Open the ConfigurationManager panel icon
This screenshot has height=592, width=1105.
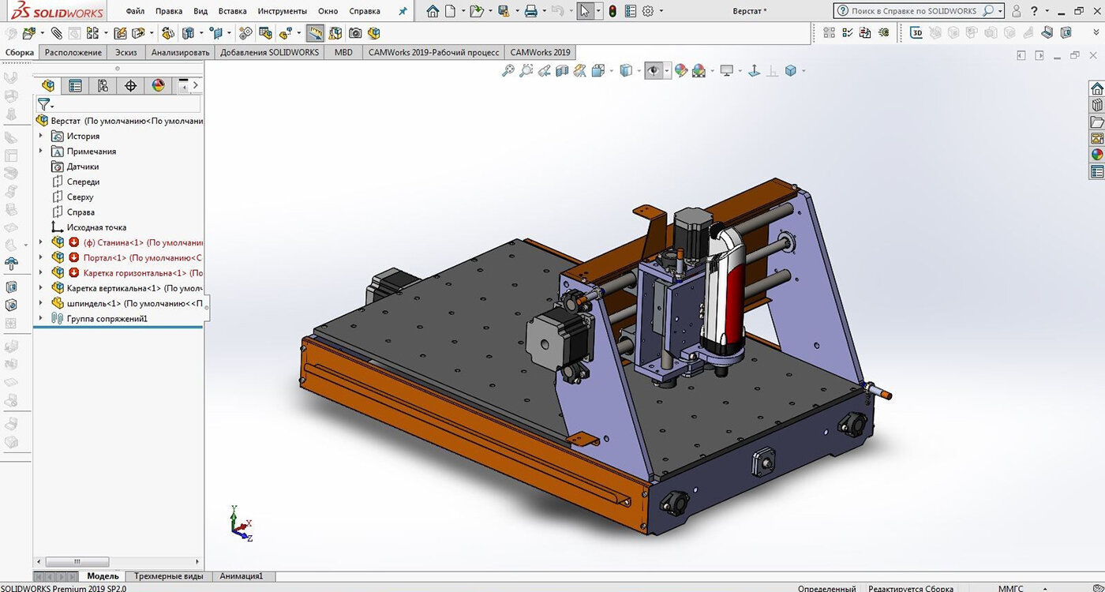pos(103,85)
